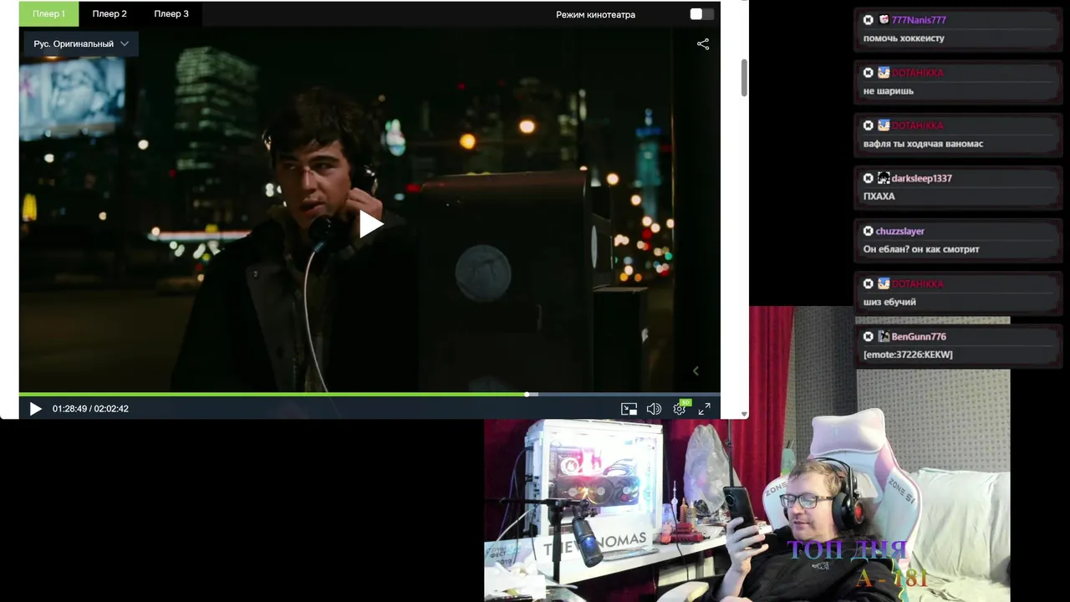Click DOTAHIKKA username above 'вафля ты ходячая ваномас'
Viewport: 1070px width, 602px height.
917,125
